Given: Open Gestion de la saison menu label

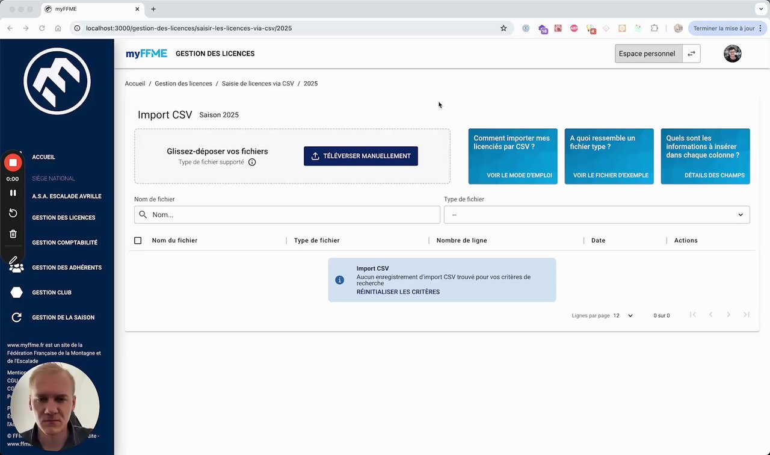Looking at the screenshot, I should pyautogui.click(x=63, y=317).
